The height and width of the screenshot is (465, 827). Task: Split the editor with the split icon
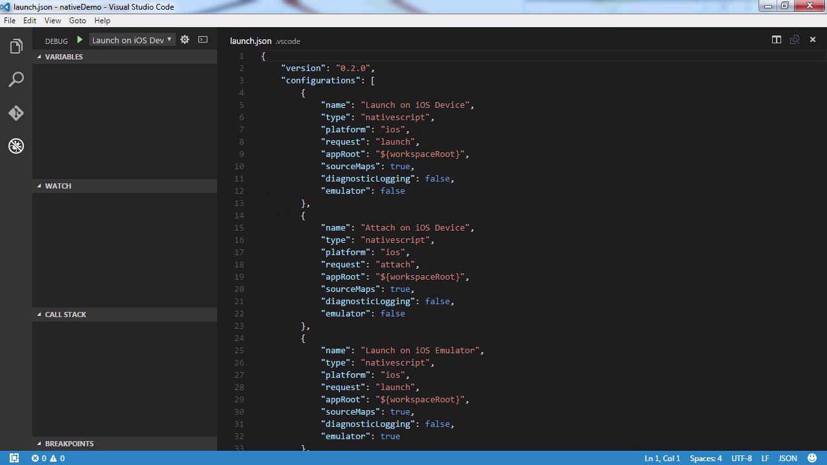(x=777, y=40)
